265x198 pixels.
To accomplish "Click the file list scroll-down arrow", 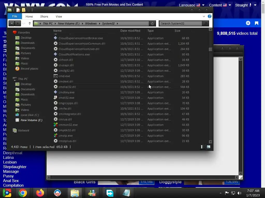I will tap(210, 142).
